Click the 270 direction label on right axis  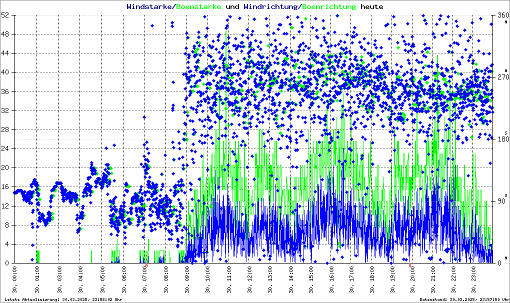pos(500,77)
